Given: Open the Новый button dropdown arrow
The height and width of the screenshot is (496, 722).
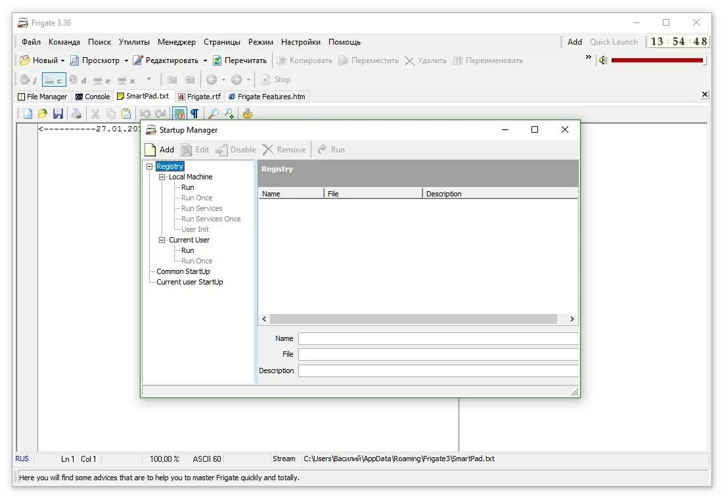Looking at the screenshot, I should tap(62, 60).
